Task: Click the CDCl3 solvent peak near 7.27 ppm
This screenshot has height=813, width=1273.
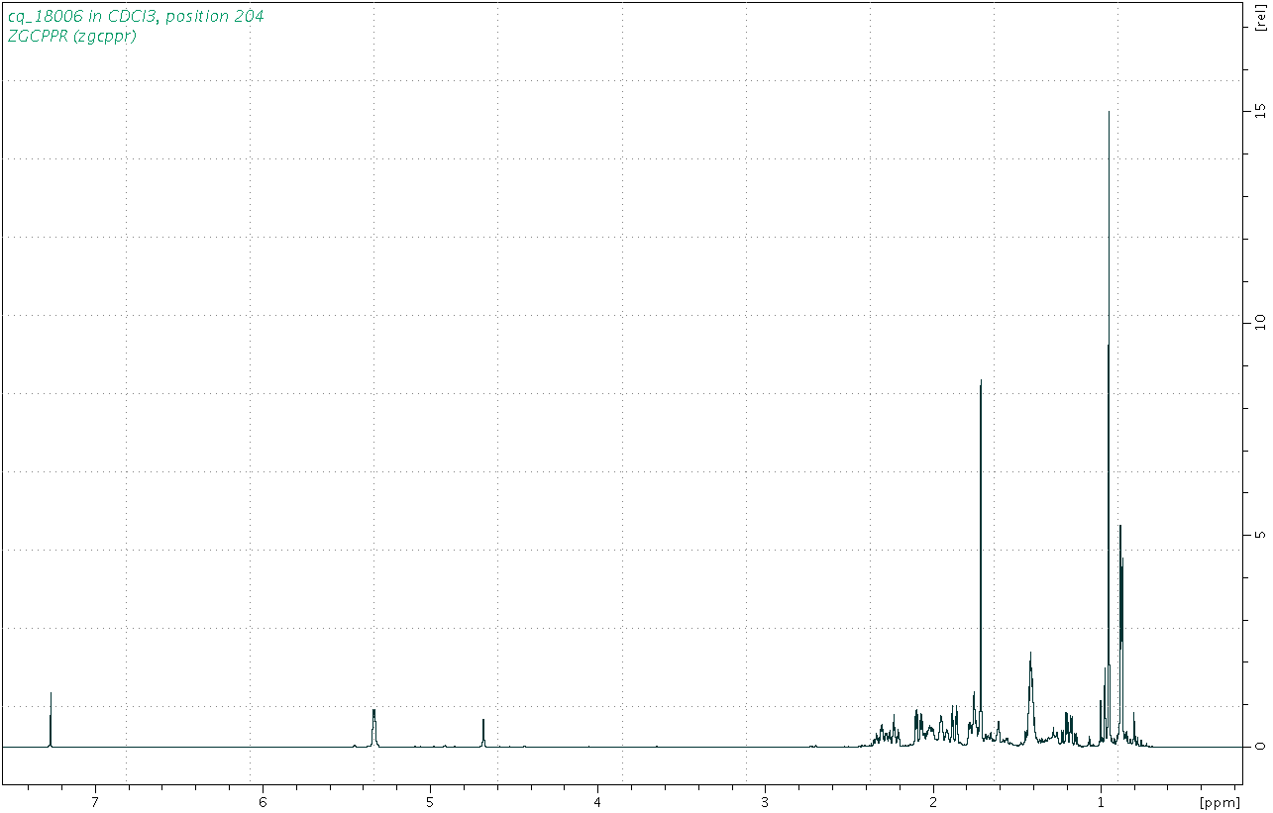Action: (51, 720)
